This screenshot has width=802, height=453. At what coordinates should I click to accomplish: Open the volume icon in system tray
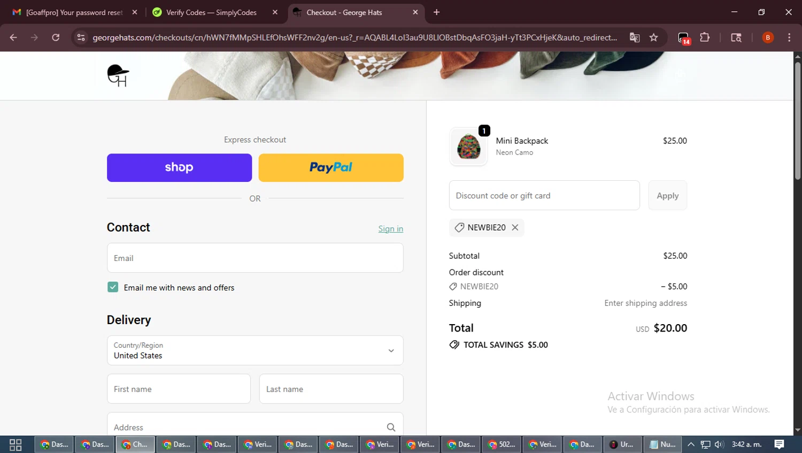click(x=719, y=444)
